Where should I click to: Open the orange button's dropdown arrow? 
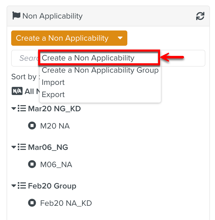click(x=120, y=38)
